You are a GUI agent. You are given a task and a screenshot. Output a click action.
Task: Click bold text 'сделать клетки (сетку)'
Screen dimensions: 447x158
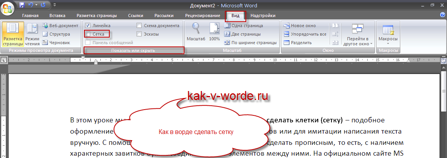pyautogui.click(x=304, y=120)
